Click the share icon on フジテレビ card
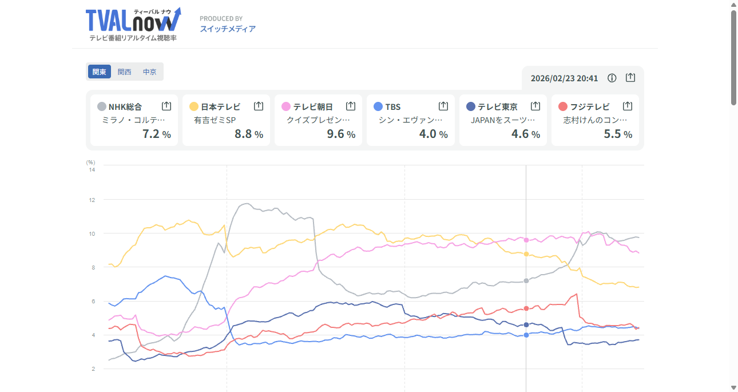This screenshot has height=392, width=738. click(x=628, y=106)
